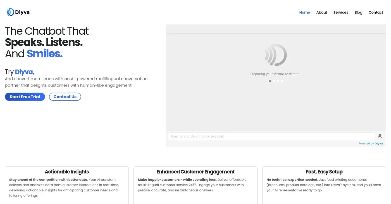Click the Diyva logo in the header
The width and height of the screenshot is (391, 204).
pos(18,12)
